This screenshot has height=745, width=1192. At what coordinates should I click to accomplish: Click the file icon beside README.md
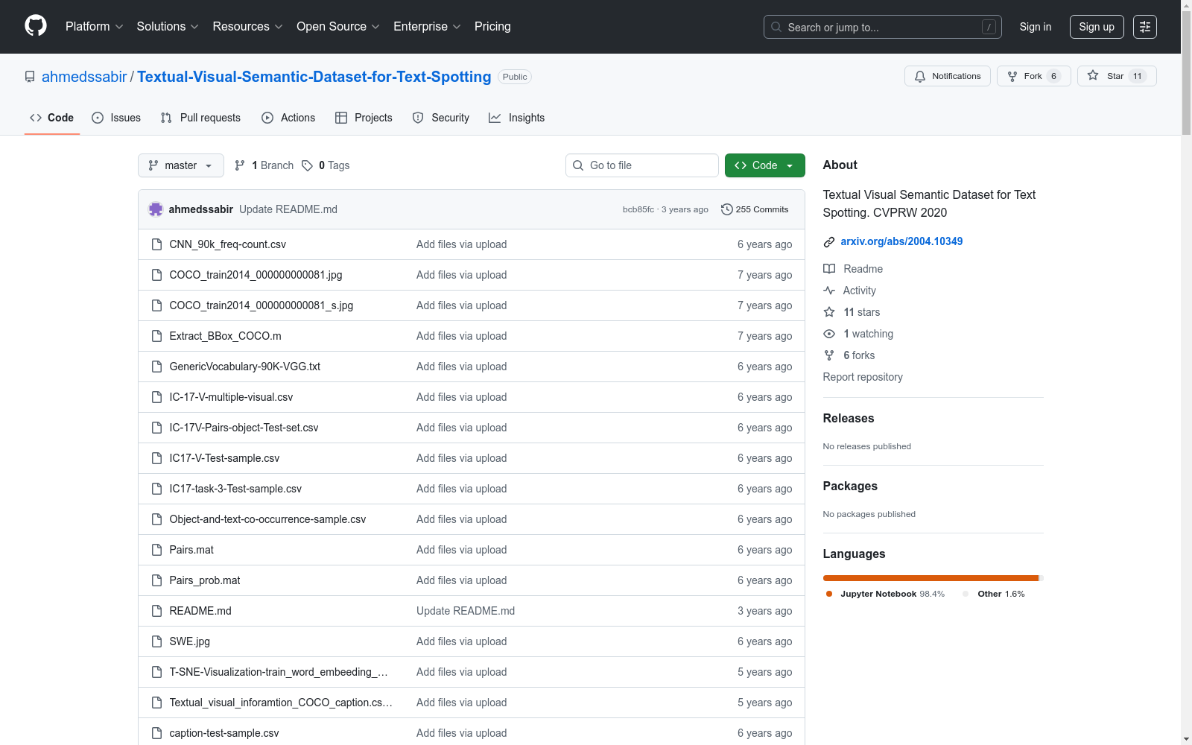pyautogui.click(x=156, y=611)
